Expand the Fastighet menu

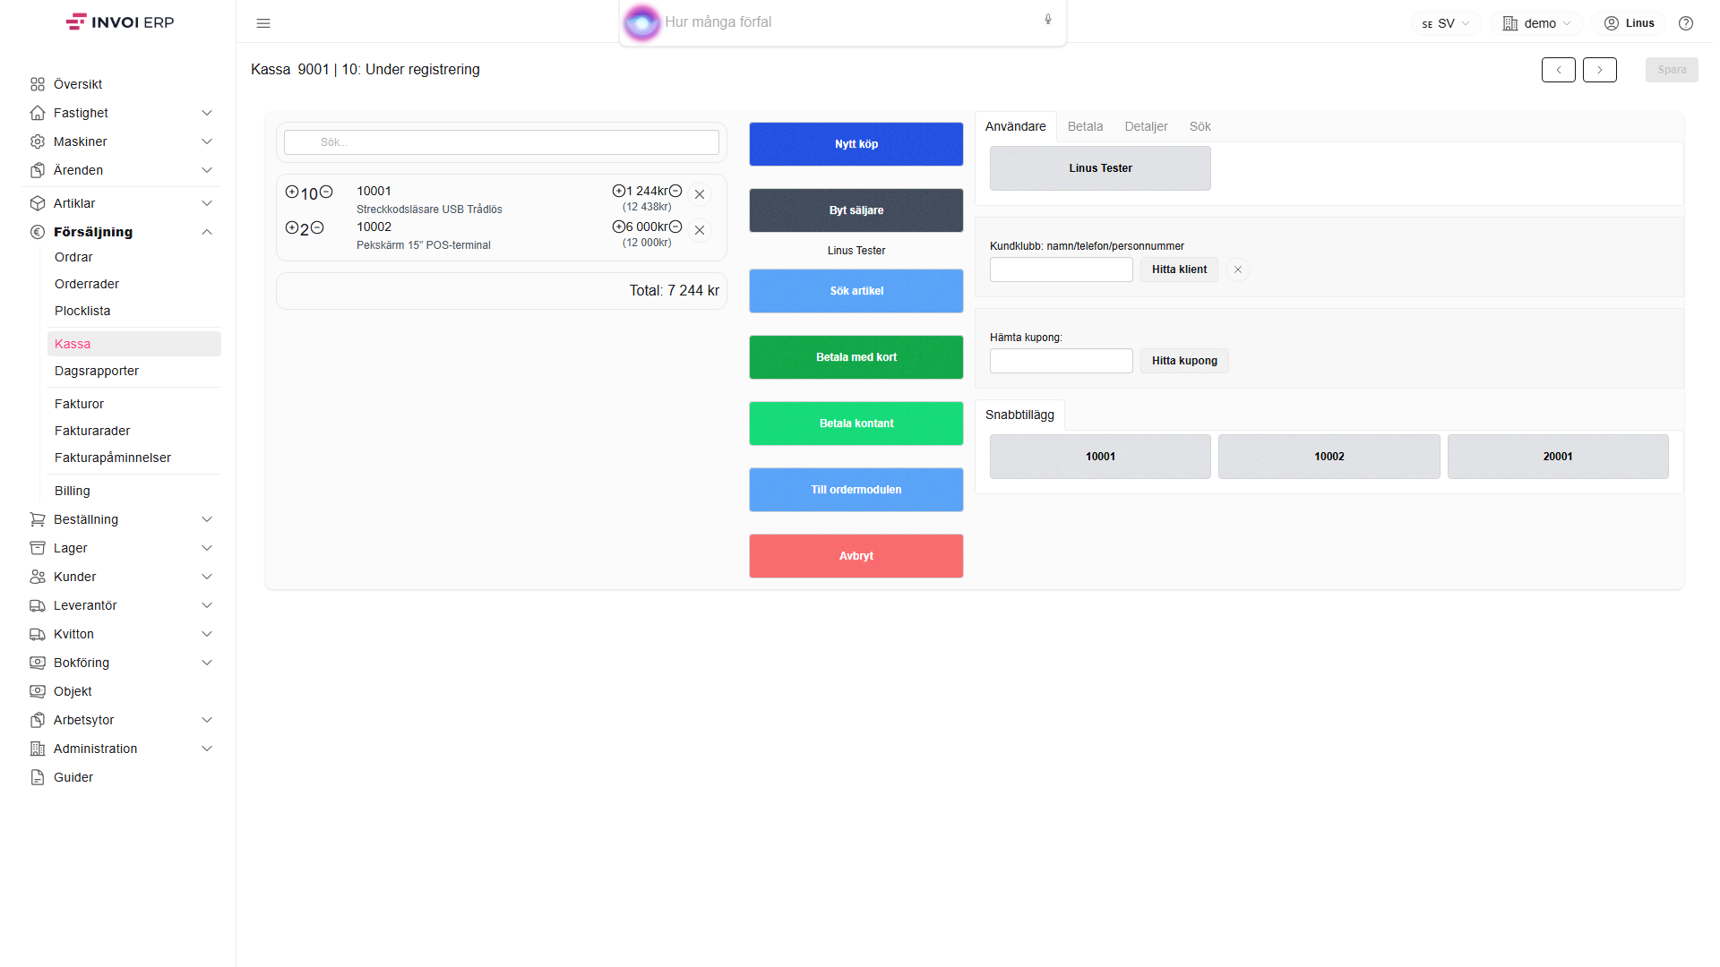coord(122,113)
